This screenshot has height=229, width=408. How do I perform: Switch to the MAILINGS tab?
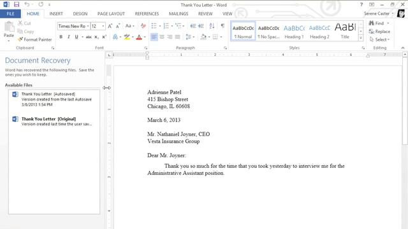pyautogui.click(x=178, y=14)
